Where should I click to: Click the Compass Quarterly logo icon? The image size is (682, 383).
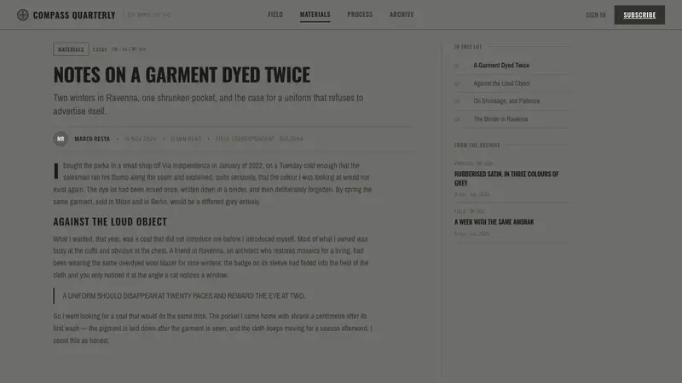point(23,14)
